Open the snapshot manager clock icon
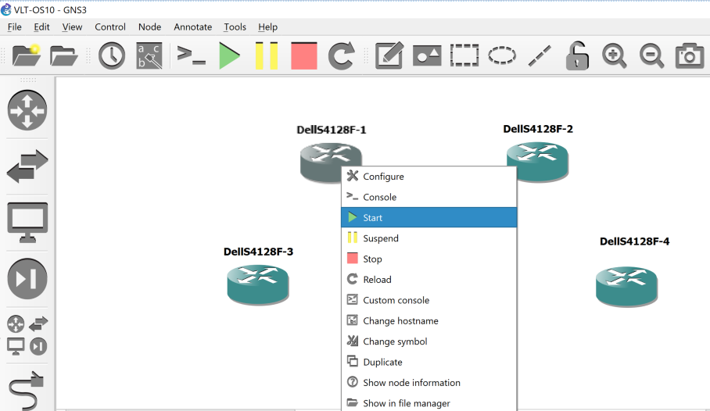 [111, 56]
